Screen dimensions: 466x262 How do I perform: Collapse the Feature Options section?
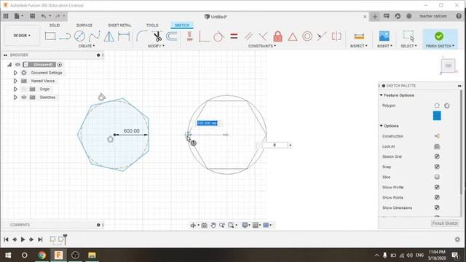tap(382, 95)
